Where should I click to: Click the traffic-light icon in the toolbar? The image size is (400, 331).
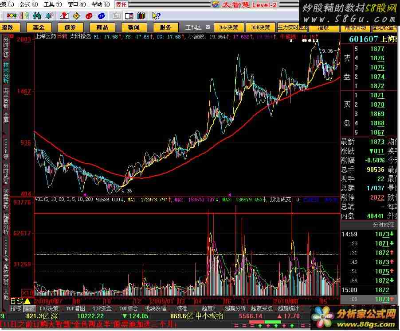coord(12,16)
